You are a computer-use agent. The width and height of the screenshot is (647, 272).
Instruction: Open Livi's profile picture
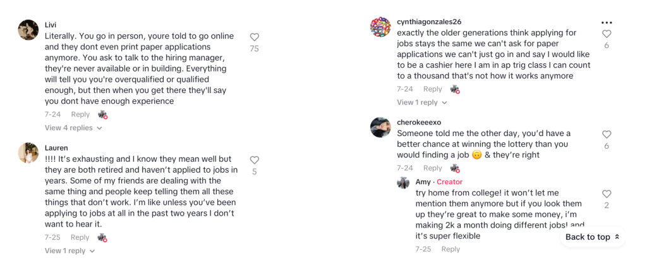(28, 30)
